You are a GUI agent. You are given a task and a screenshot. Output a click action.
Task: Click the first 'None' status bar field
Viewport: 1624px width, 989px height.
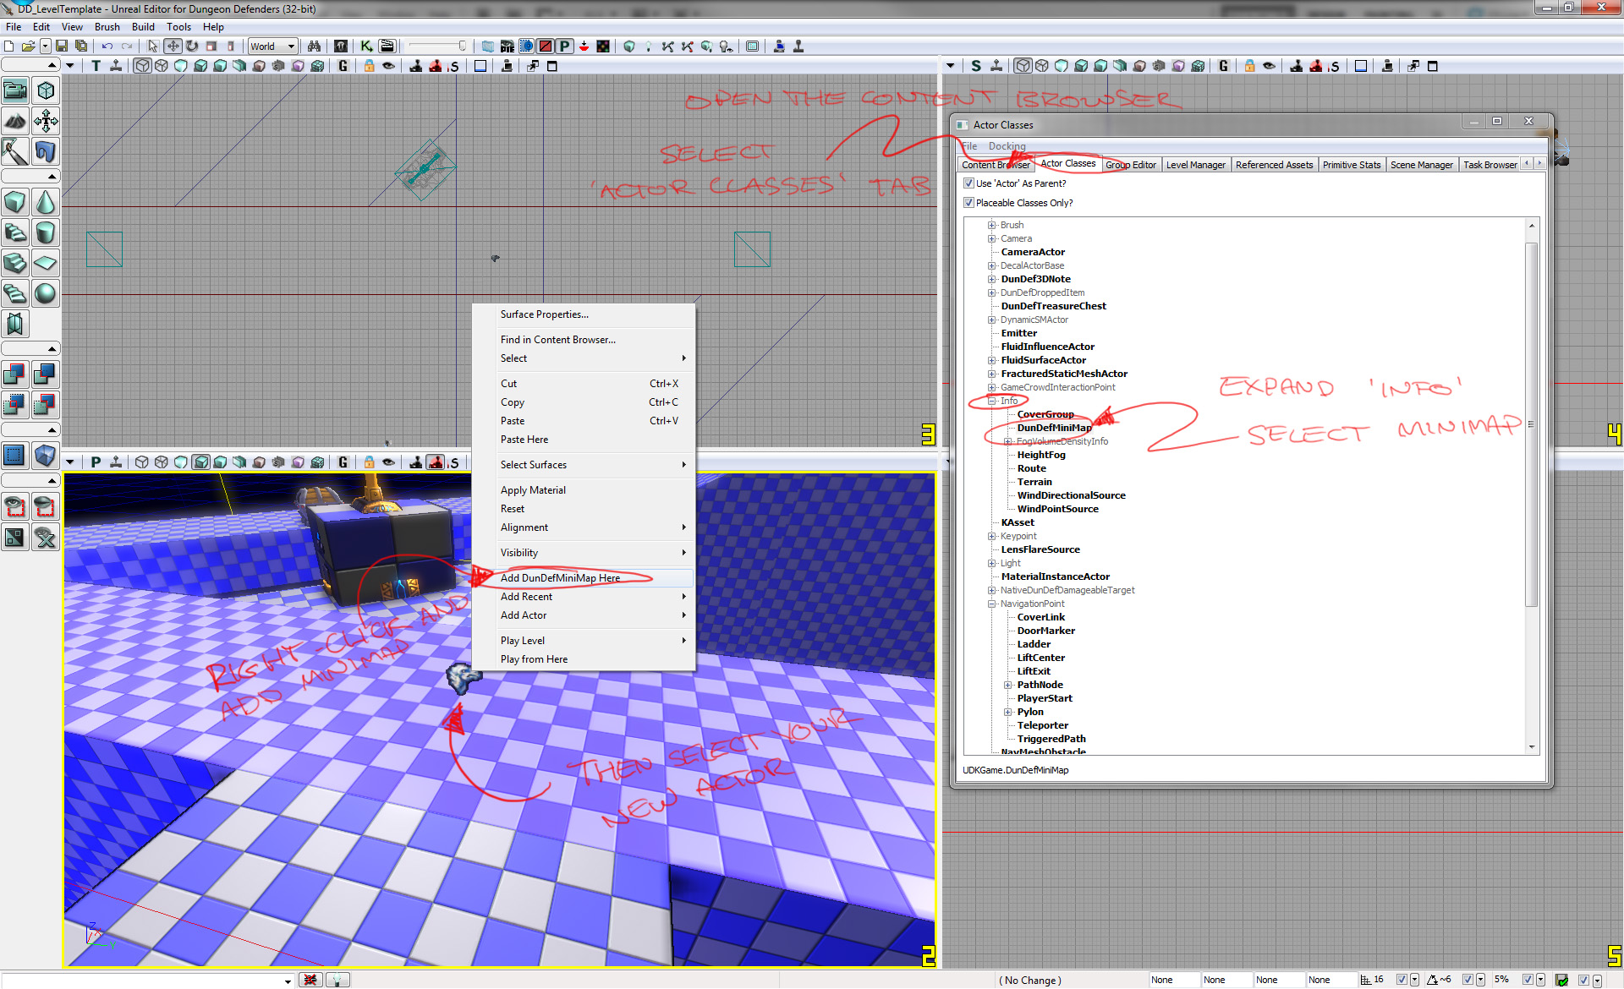coord(1173,980)
